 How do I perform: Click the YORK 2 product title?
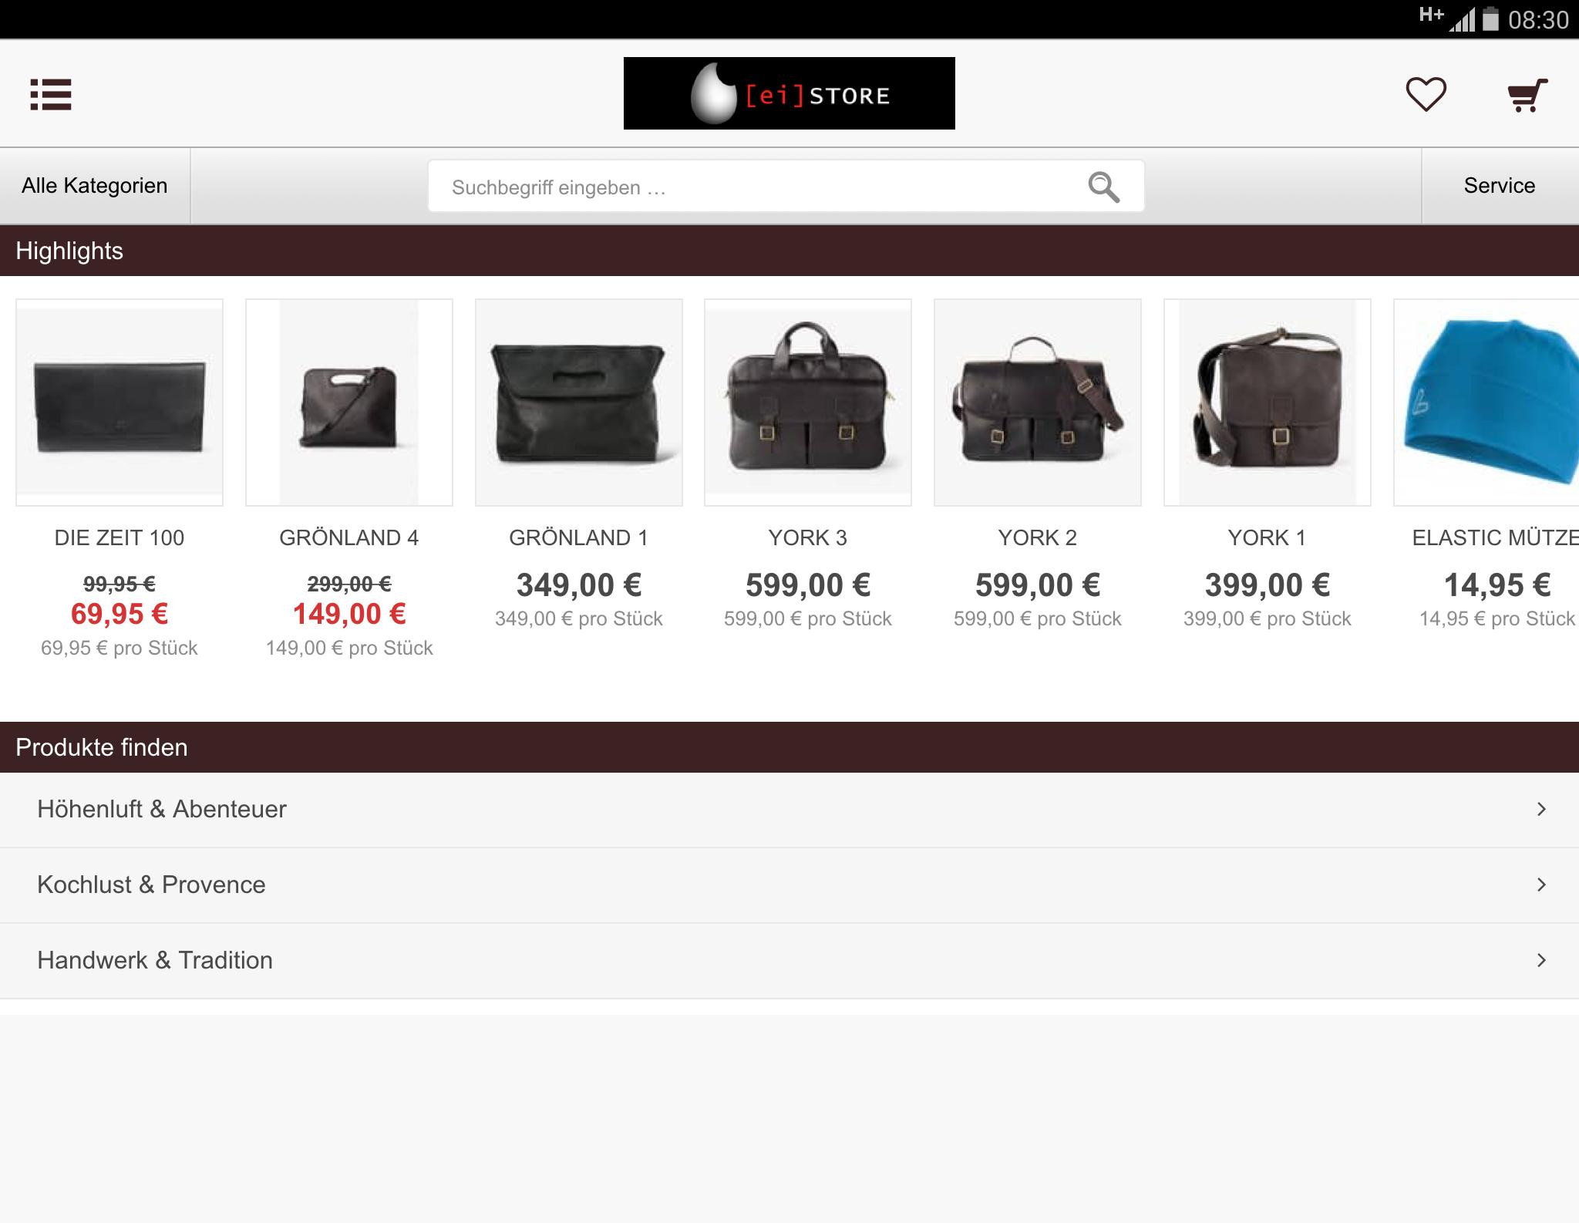pyautogui.click(x=1038, y=537)
